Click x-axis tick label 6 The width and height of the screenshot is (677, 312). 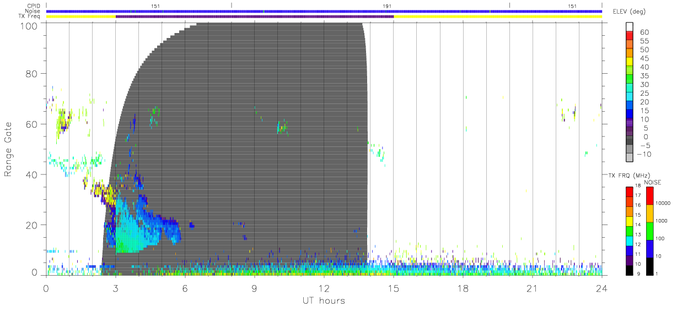185,288
